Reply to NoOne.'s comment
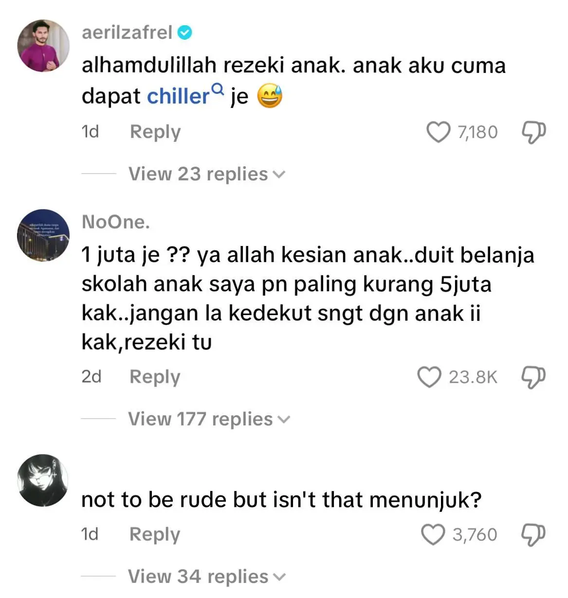568x598 pixels. (x=155, y=377)
